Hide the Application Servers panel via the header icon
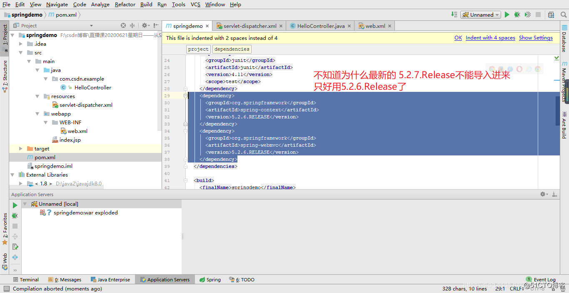The image size is (569, 293). pyautogui.click(x=554, y=194)
